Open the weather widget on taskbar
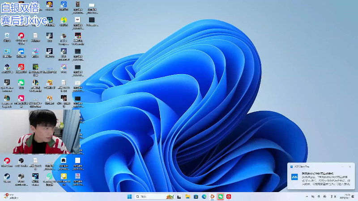 tap(9, 197)
